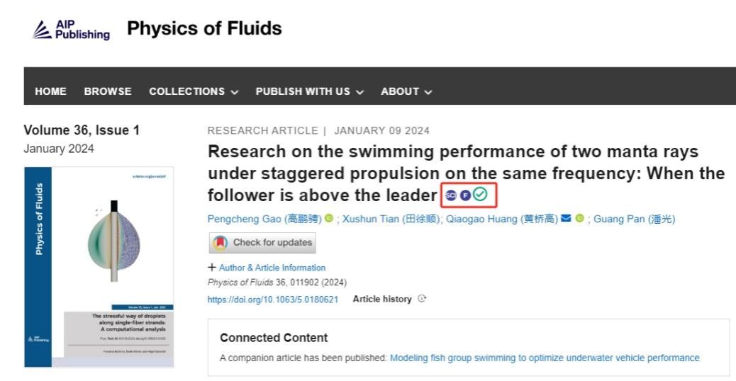Select BROWSE in the navigation bar
Image resolution: width=736 pixels, height=381 pixels.
pyautogui.click(x=108, y=92)
